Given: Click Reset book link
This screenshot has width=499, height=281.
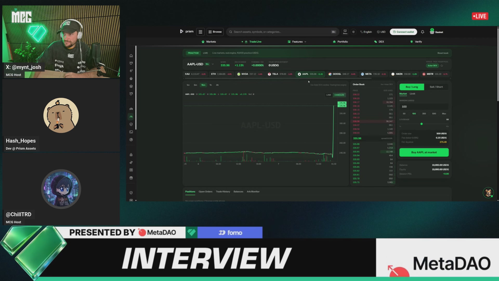Looking at the screenshot, I should coord(443,53).
